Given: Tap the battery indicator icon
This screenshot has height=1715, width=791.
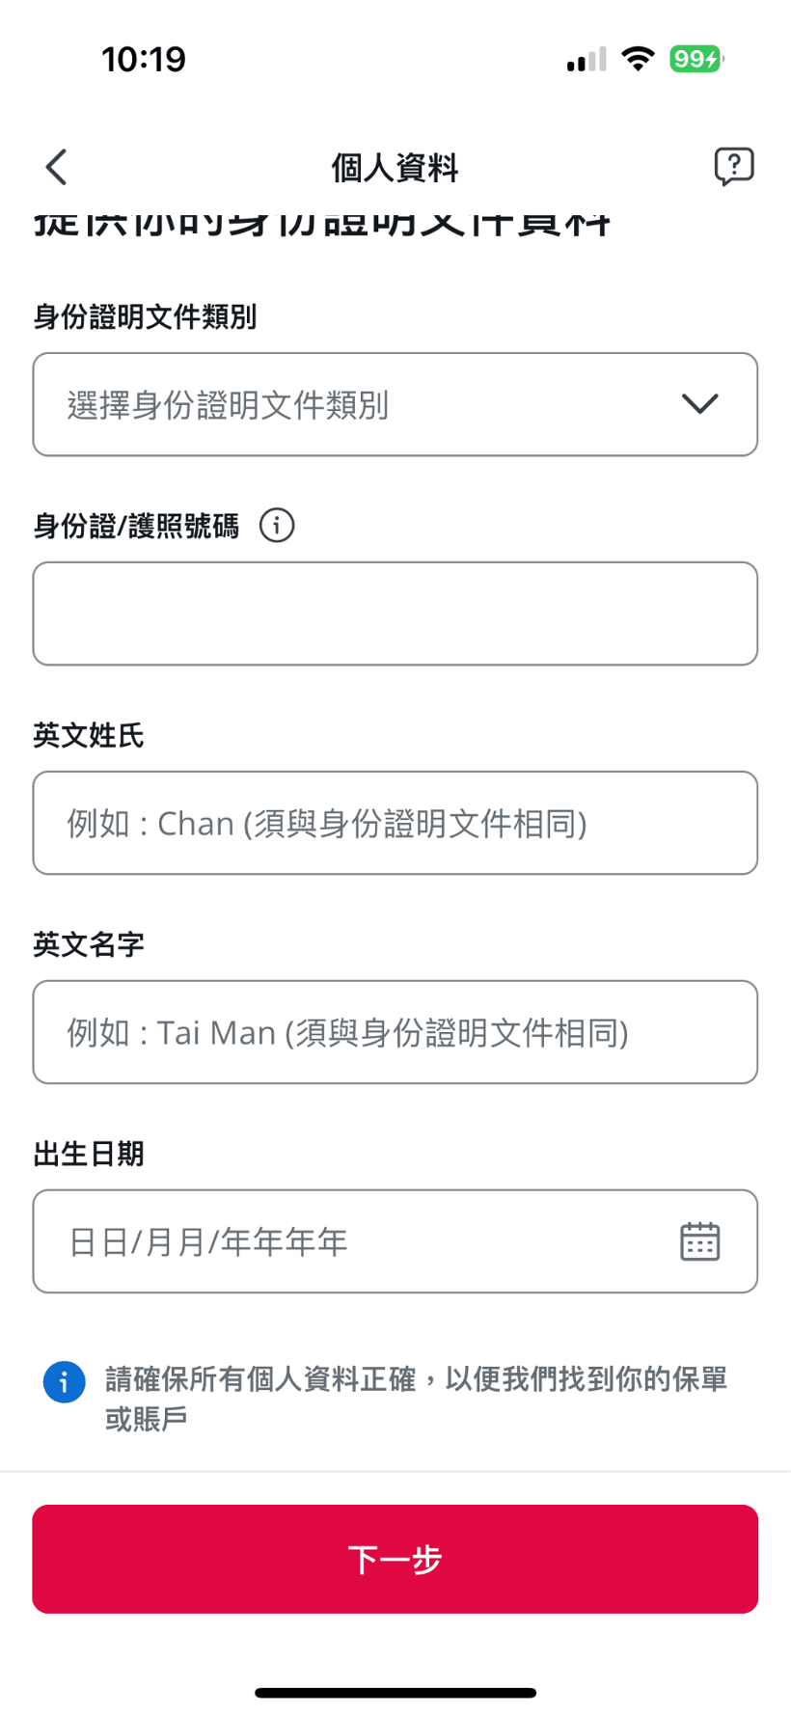Looking at the screenshot, I should click(696, 59).
